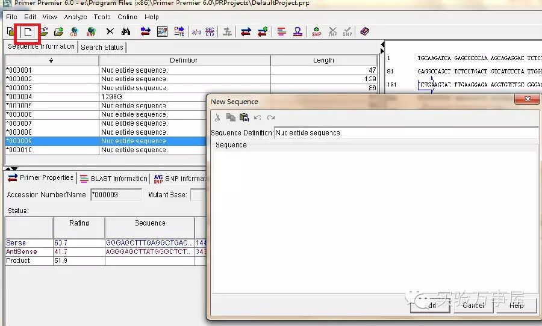Click the binoculars search icon
The height and width of the screenshot is (326, 542).
pos(126,32)
